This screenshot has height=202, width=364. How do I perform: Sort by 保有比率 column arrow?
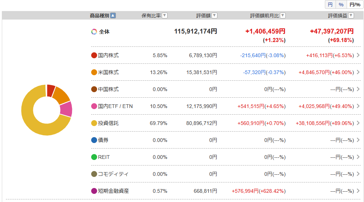(x=165, y=15)
